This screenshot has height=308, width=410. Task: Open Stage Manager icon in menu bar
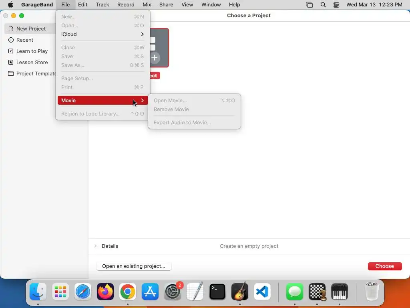point(310,4)
